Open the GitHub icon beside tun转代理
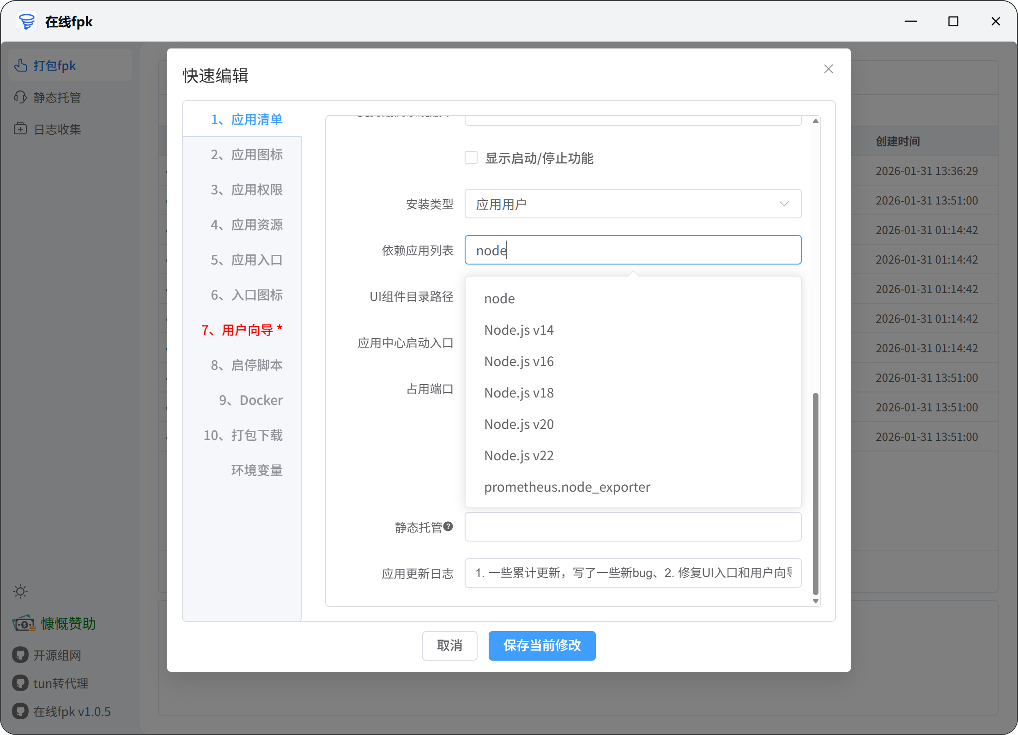This screenshot has height=735, width=1018. point(19,683)
